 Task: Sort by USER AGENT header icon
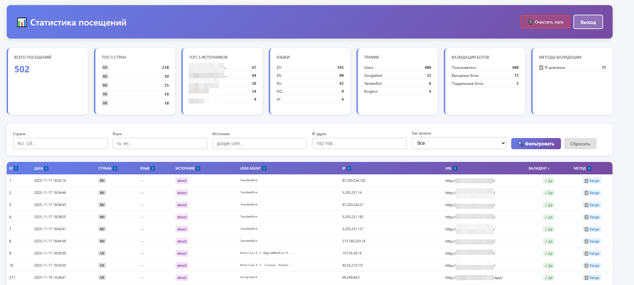(x=264, y=168)
